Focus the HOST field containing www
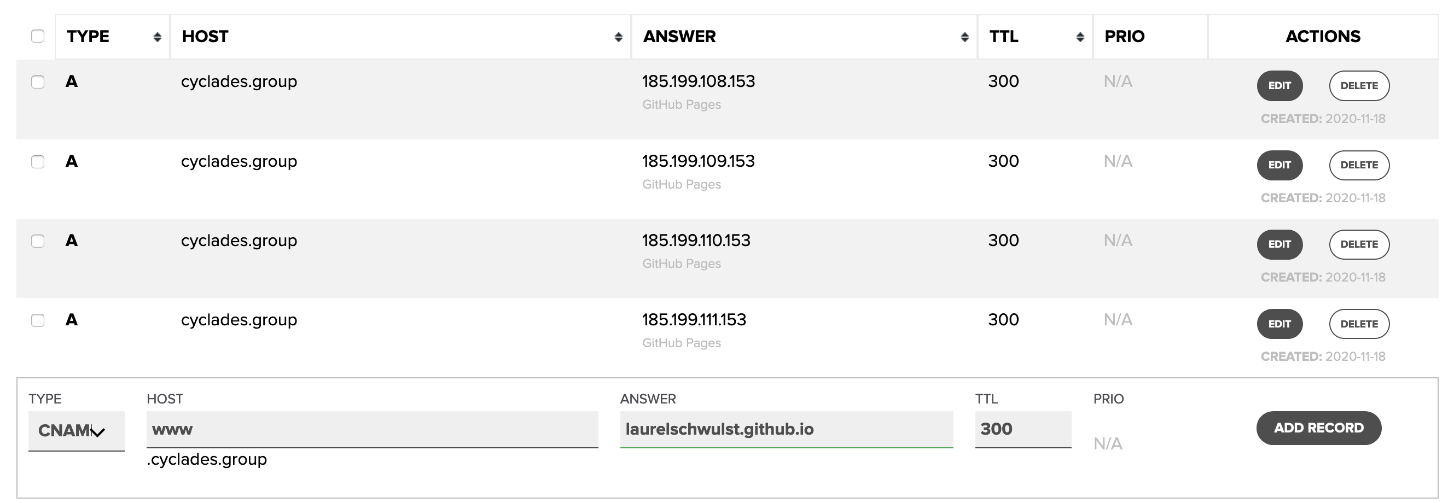This screenshot has width=1454, height=503. coord(372,429)
